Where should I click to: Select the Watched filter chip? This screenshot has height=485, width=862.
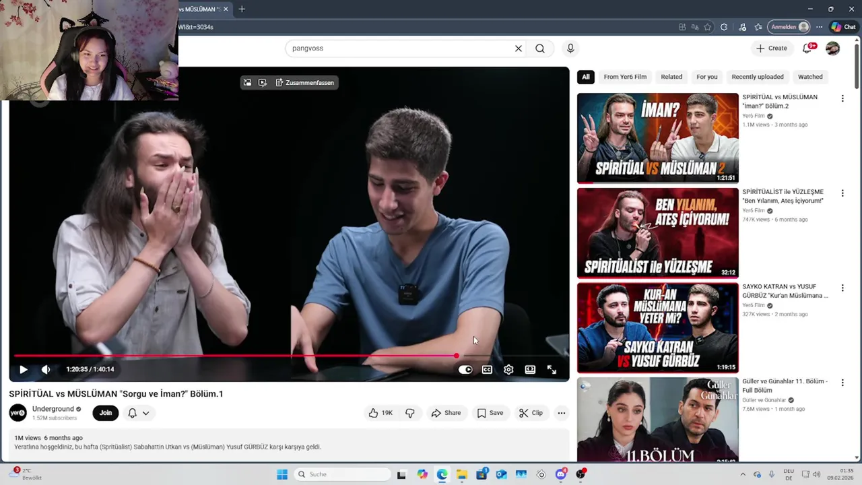coord(810,77)
